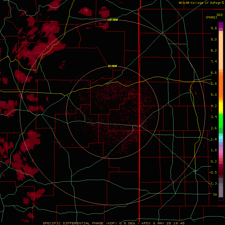The width and height of the screenshot is (225, 225).
Task: Click the gray bottom segment of color bar
Action: point(221,191)
